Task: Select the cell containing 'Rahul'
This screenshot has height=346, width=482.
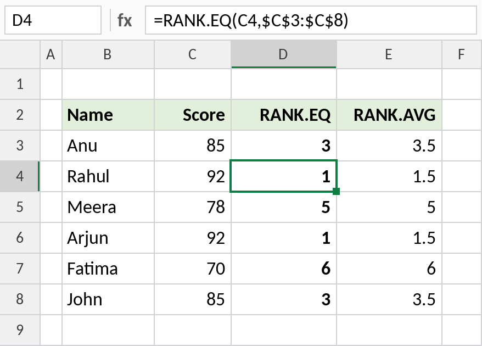Action: click(108, 176)
